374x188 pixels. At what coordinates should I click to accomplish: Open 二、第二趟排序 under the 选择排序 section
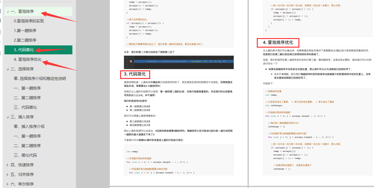pos(27,98)
